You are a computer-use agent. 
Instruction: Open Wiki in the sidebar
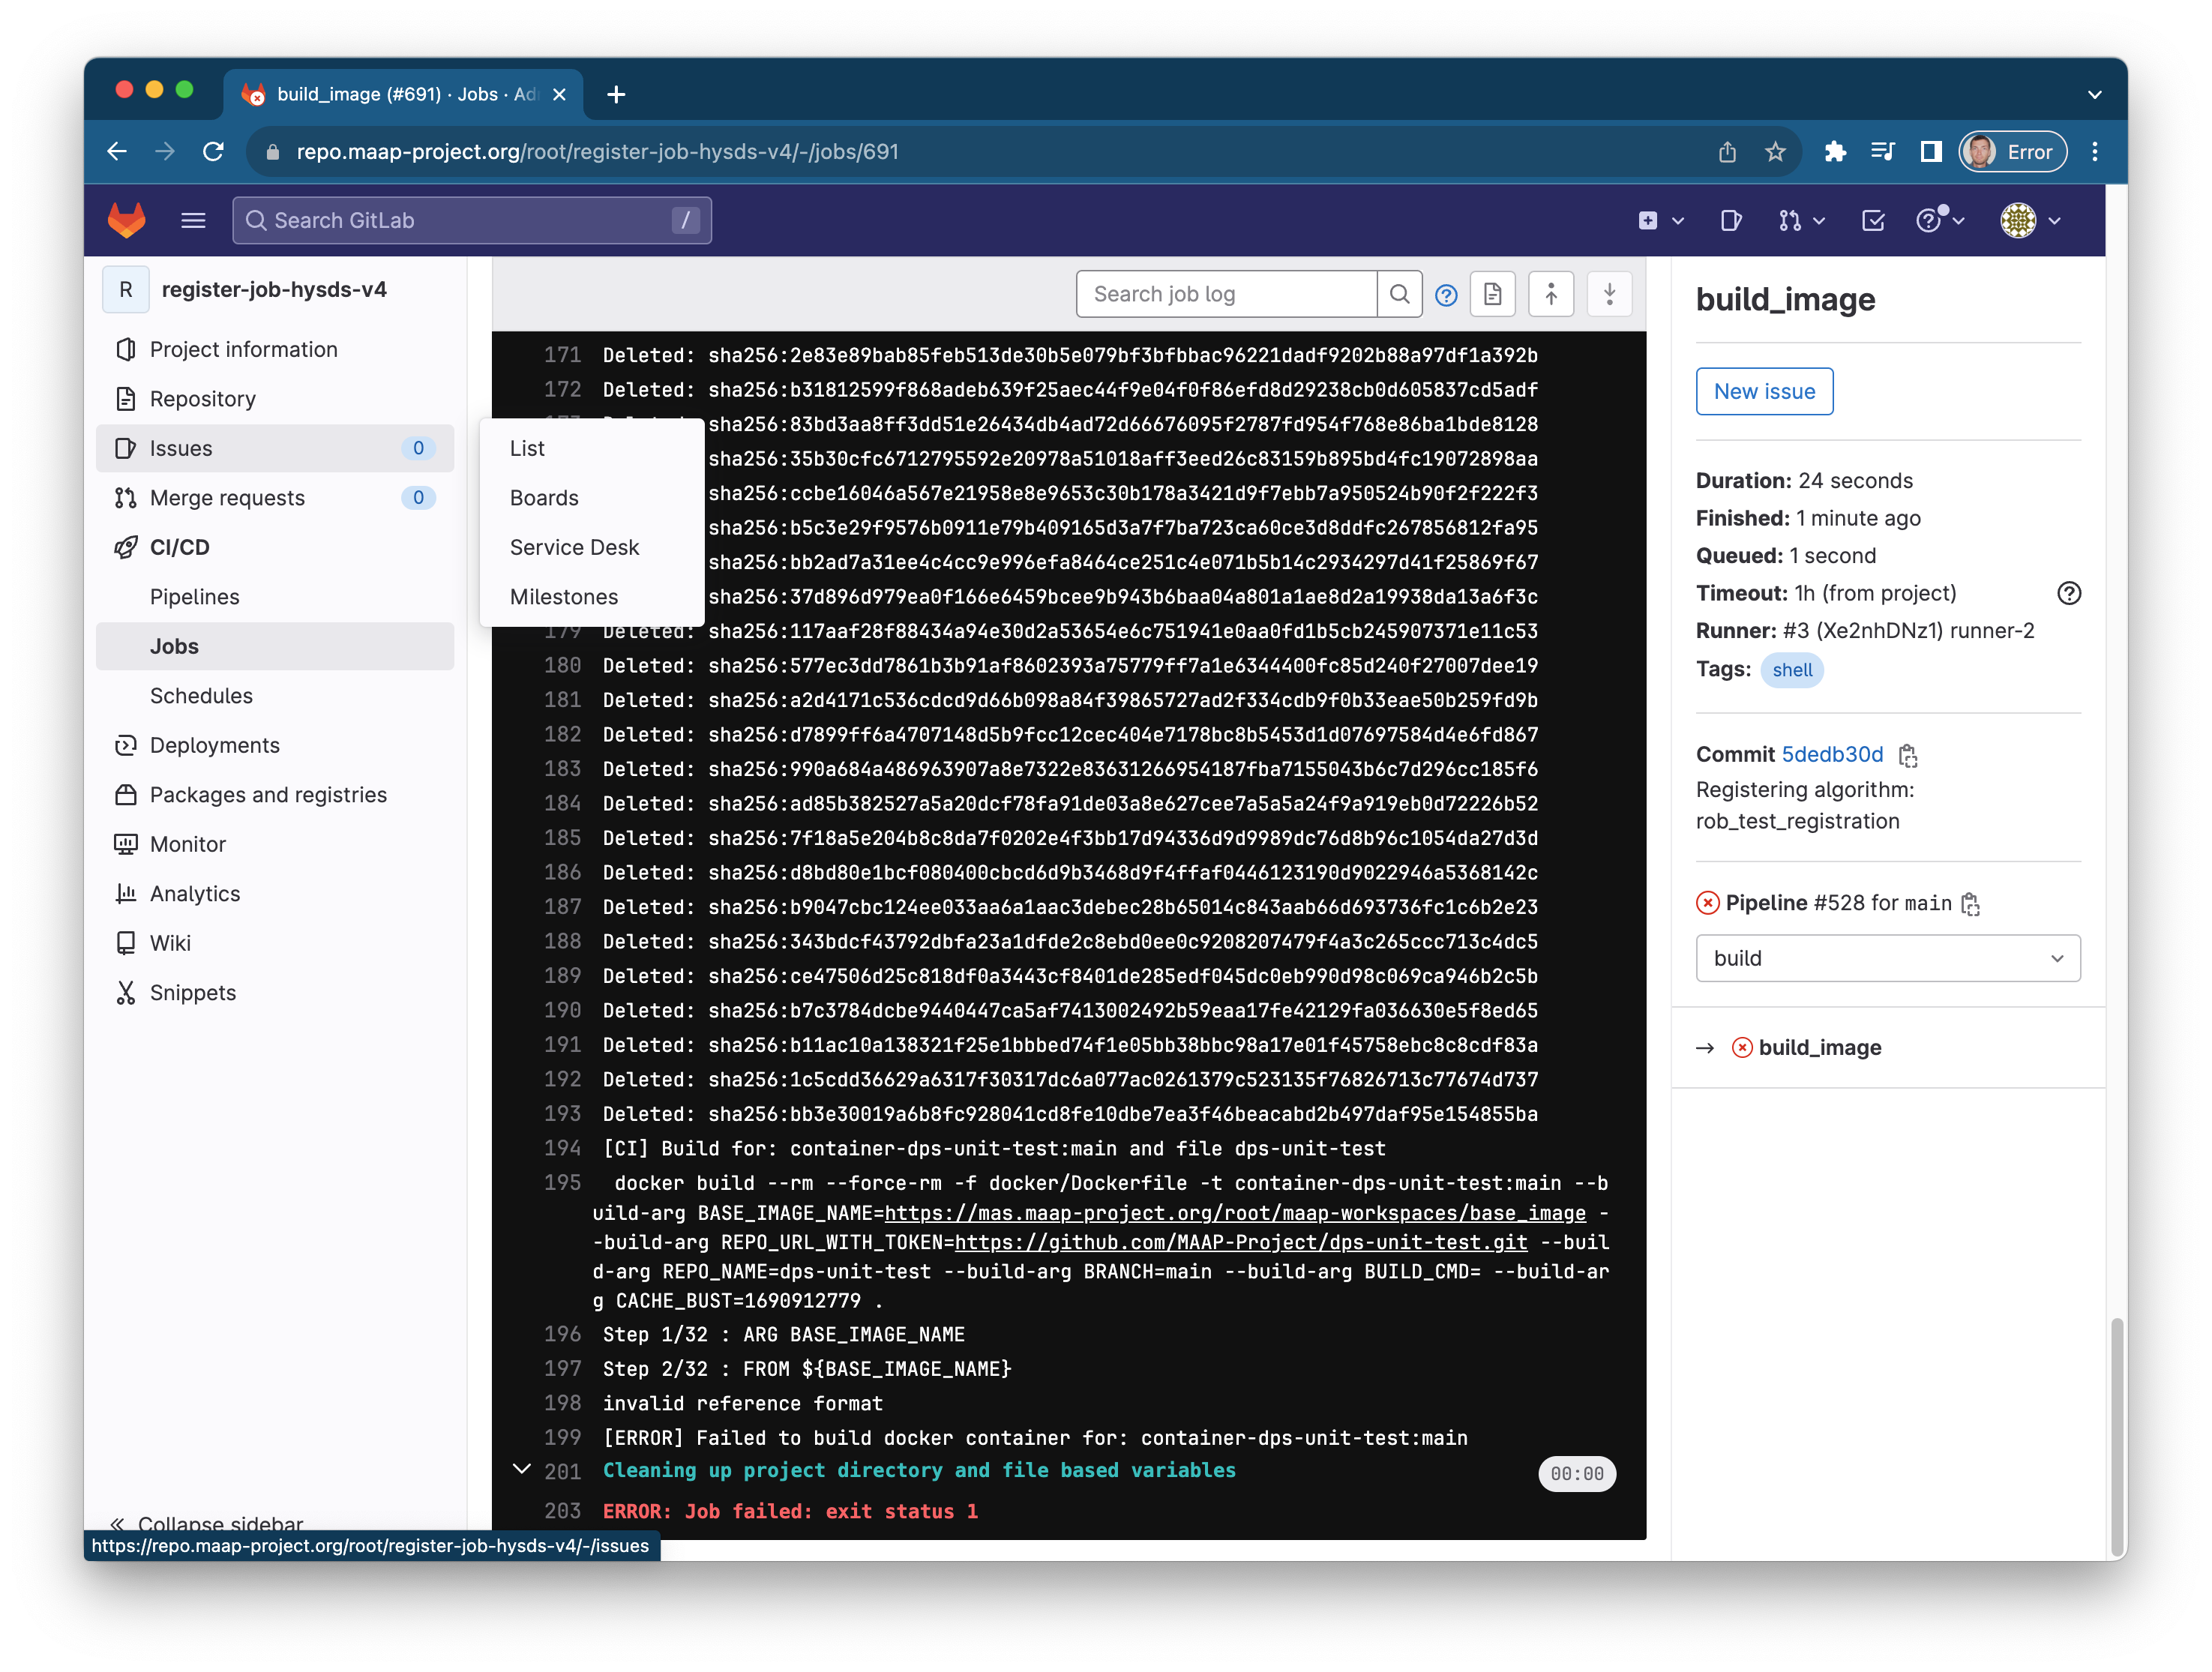click(x=275, y=943)
